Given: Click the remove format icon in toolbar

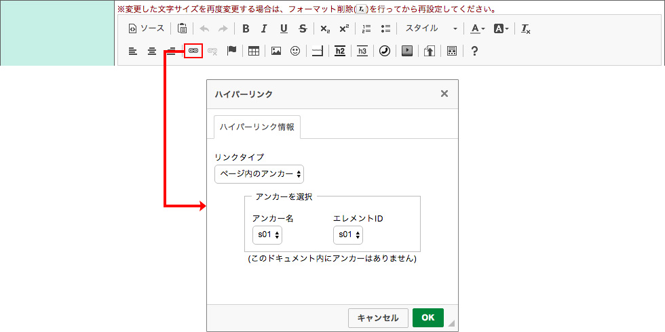Looking at the screenshot, I should coord(526,28).
